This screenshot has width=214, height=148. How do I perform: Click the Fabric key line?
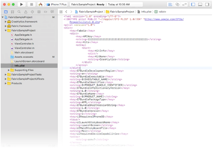point(82,31)
